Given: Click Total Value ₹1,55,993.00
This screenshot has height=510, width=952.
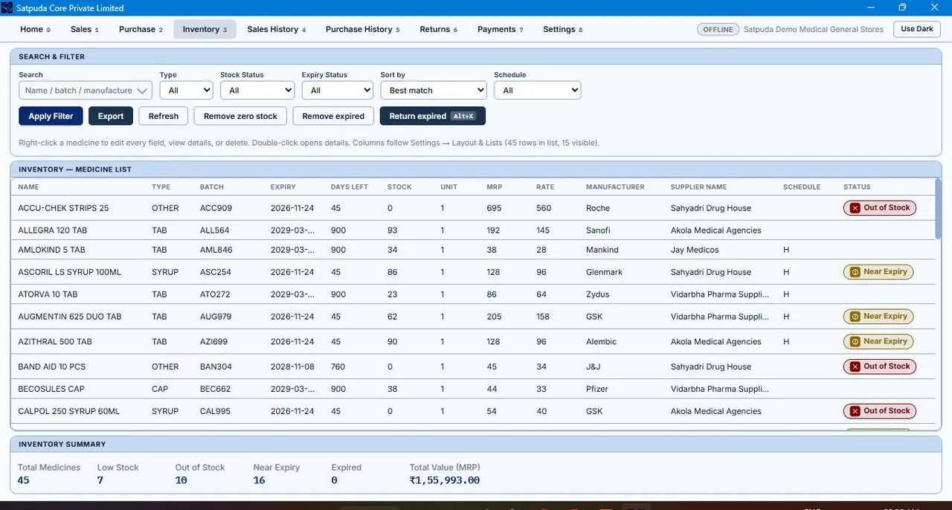Looking at the screenshot, I should 445,480.
